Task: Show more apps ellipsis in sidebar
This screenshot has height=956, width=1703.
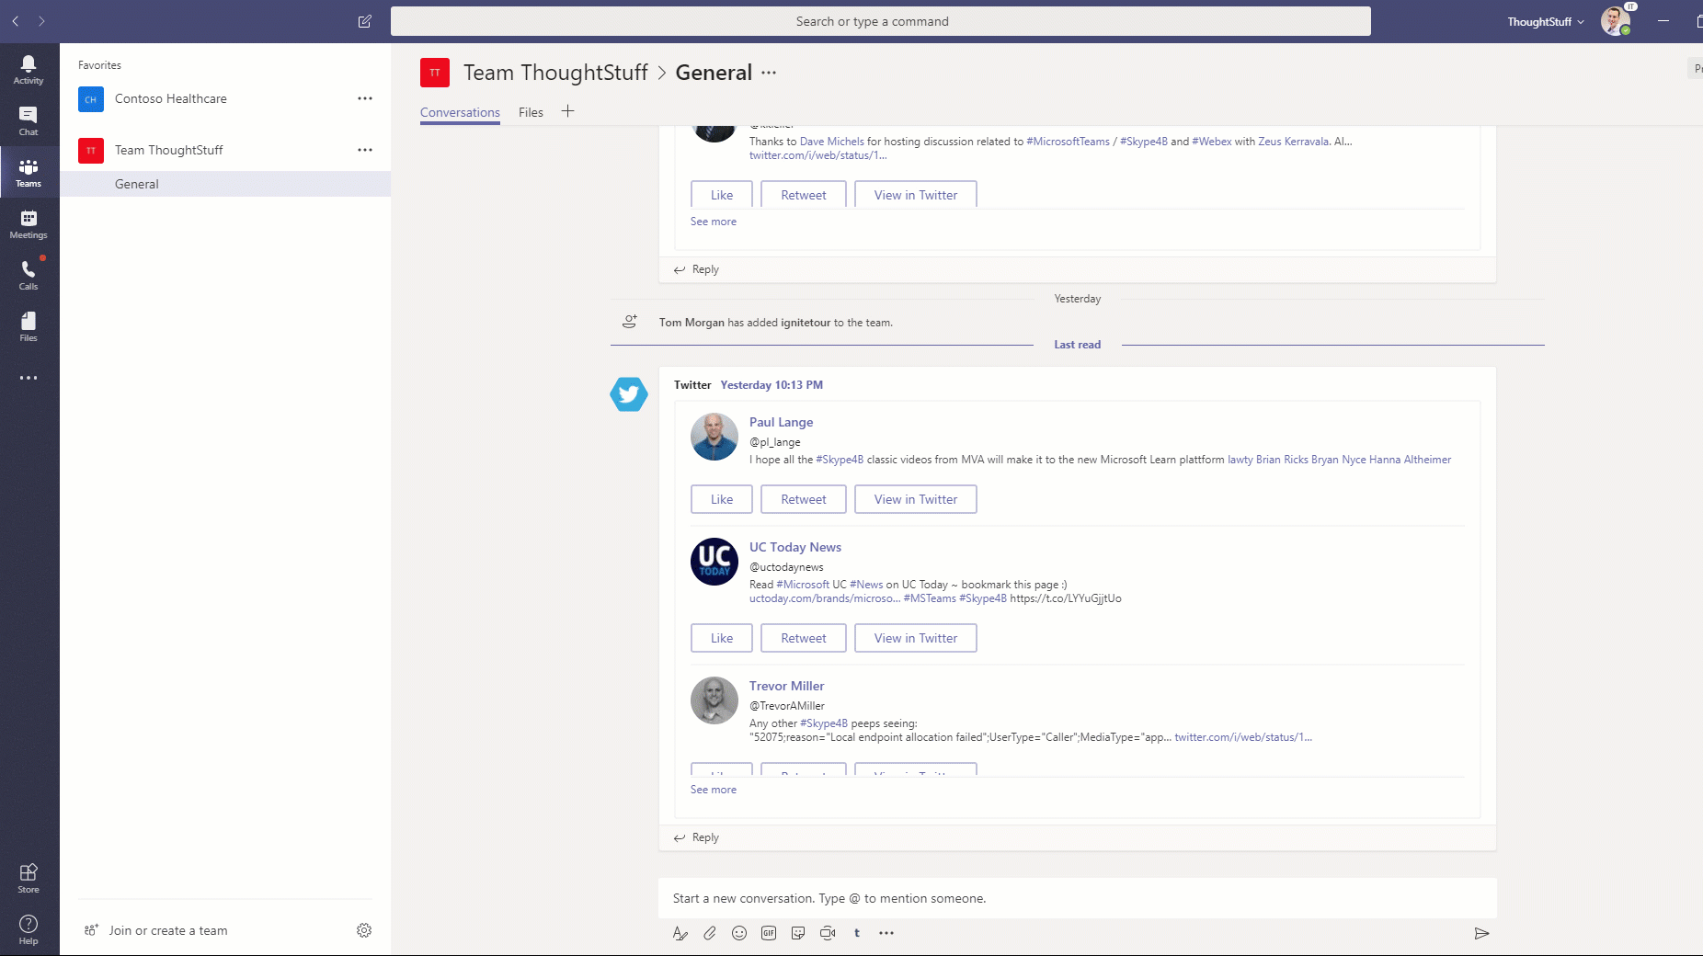Action: [29, 378]
